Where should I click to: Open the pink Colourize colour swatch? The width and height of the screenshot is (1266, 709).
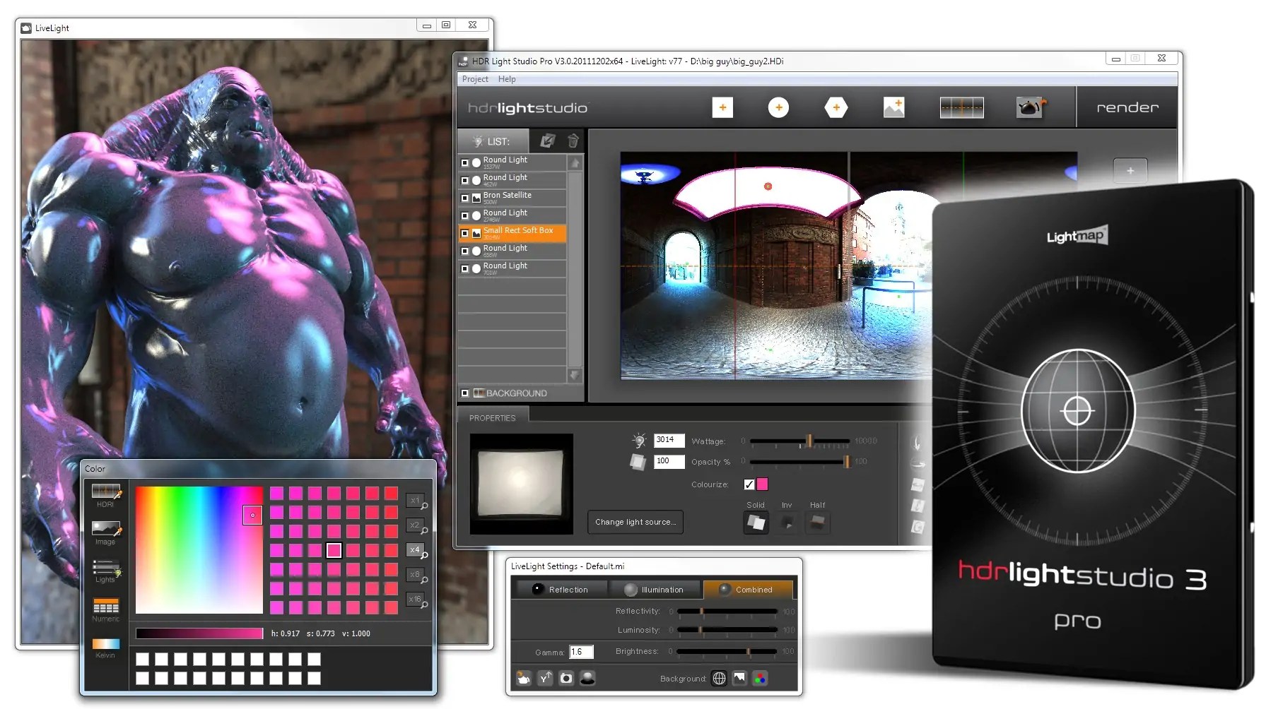point(763,484)
